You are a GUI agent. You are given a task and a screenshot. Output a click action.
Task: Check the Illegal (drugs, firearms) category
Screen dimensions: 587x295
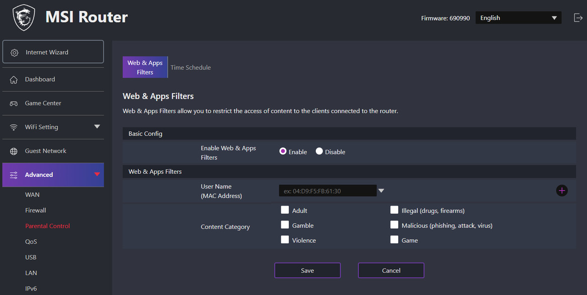394,210
